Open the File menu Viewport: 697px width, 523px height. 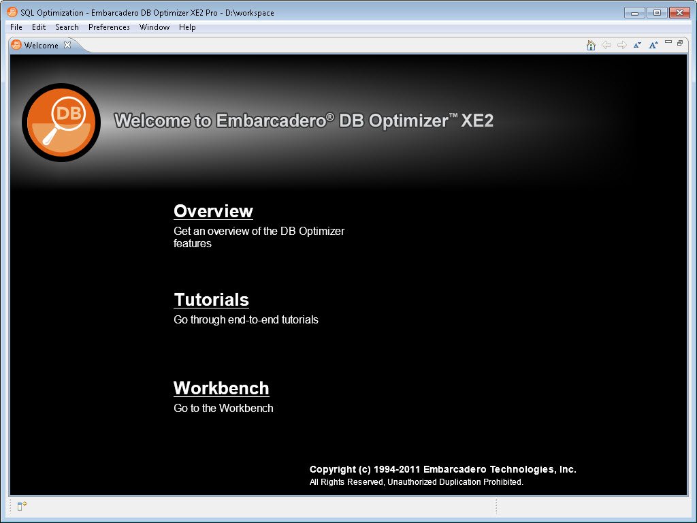pos(16,27)
